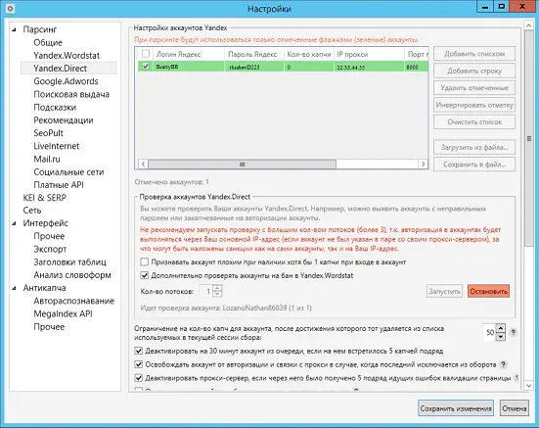Collapse the Антикапча tree section
This screenshot has width=539, height=428.
(14, 288)
